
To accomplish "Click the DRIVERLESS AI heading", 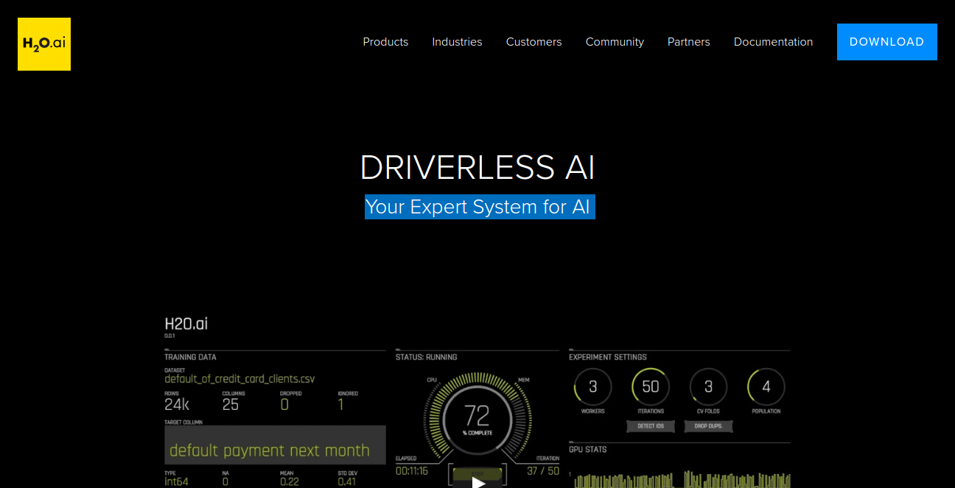I will (x=477, y=168).
